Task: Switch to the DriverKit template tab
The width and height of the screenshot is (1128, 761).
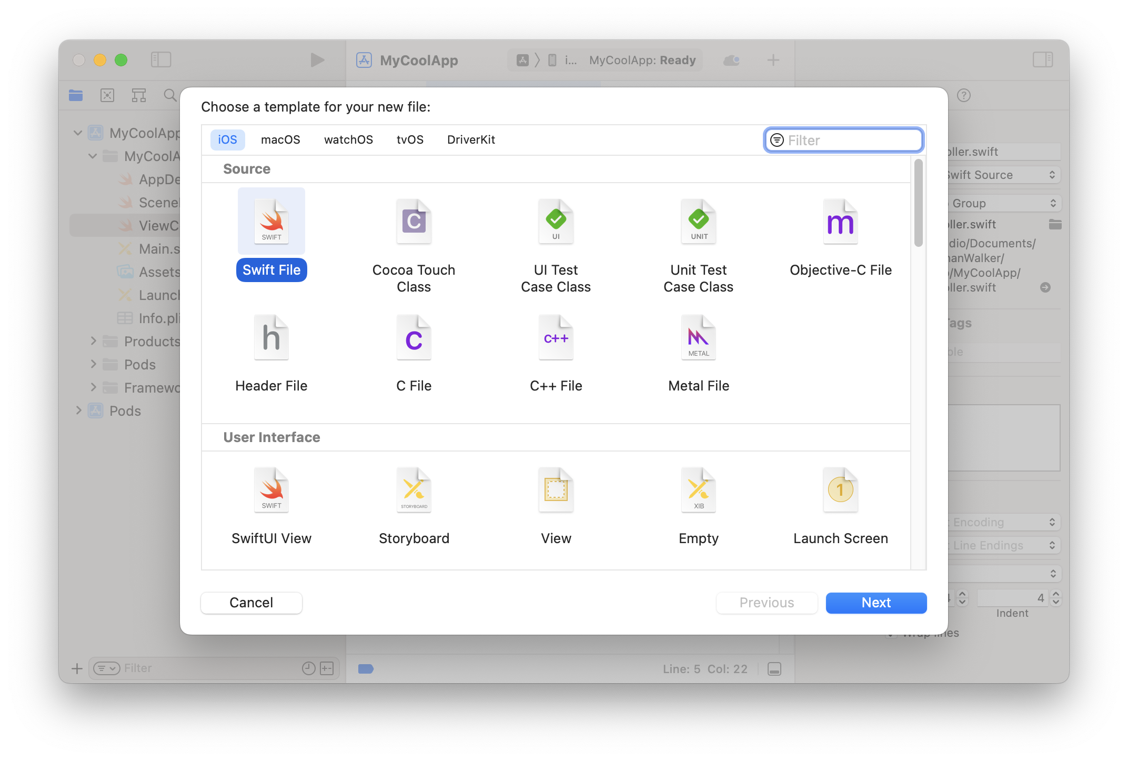Action: coord(471,139)
